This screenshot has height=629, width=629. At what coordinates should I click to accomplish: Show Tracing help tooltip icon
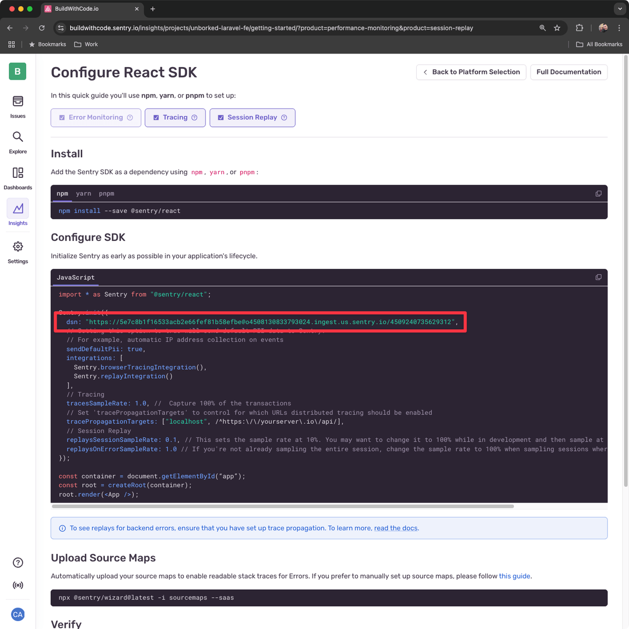tap(194, 118)
